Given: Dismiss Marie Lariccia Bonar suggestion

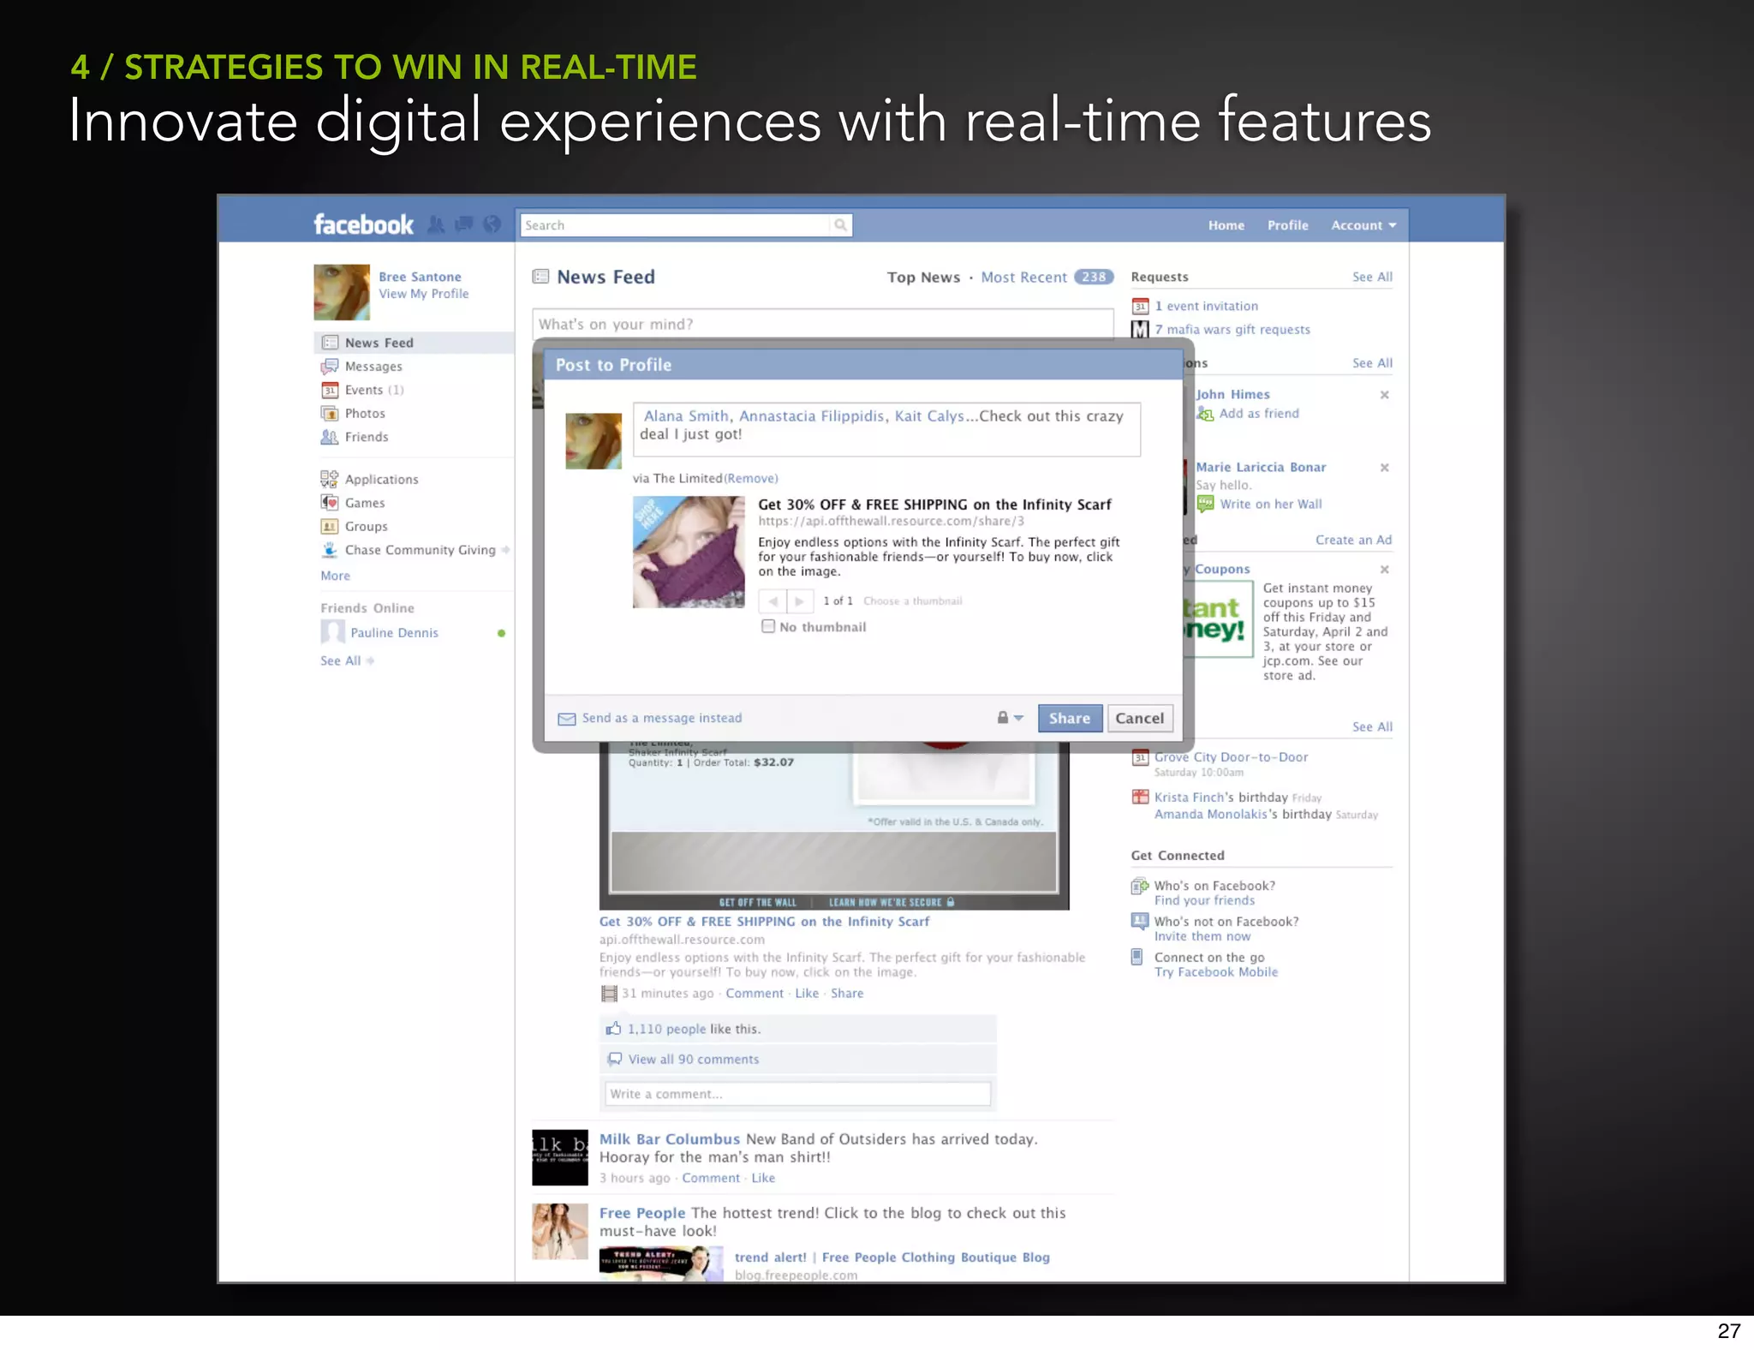Looking at the screenshot, I should point(1384,468).
